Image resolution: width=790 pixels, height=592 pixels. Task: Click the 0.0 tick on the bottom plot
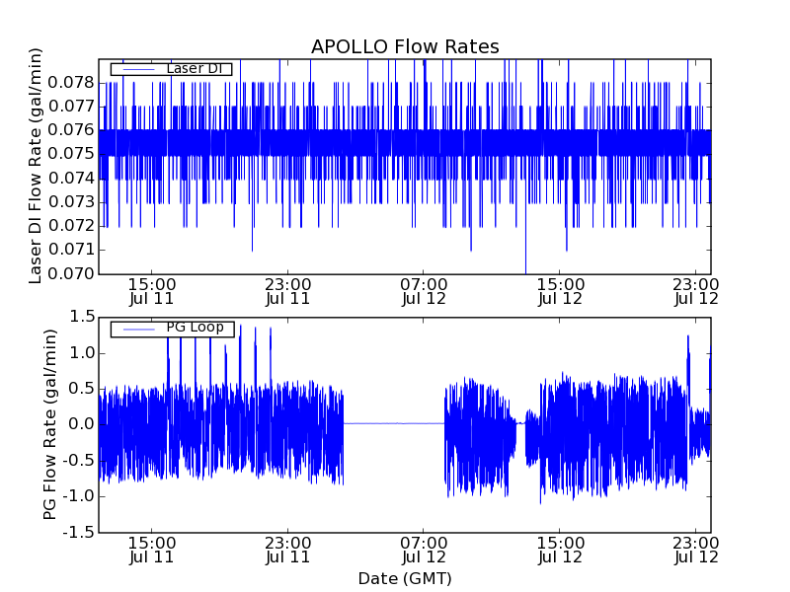click(x=82, y=424)
